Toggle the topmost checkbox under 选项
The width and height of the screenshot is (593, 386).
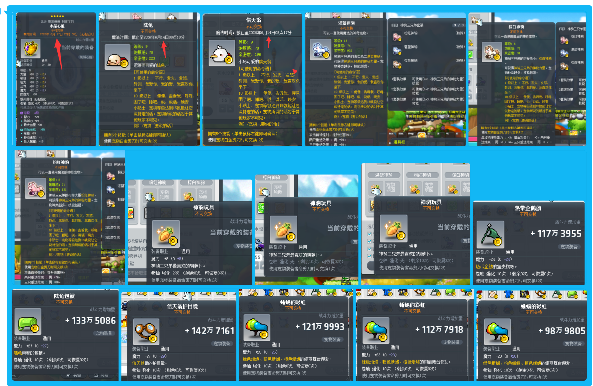click(x=369, y=234)
